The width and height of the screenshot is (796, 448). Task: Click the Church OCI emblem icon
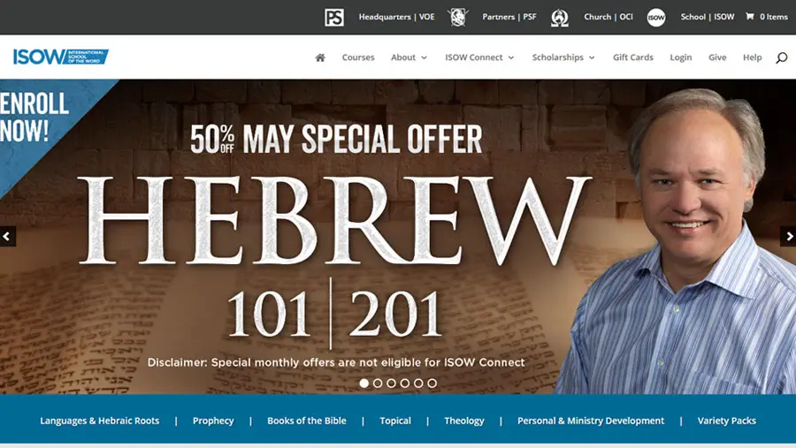pos(560,18)
